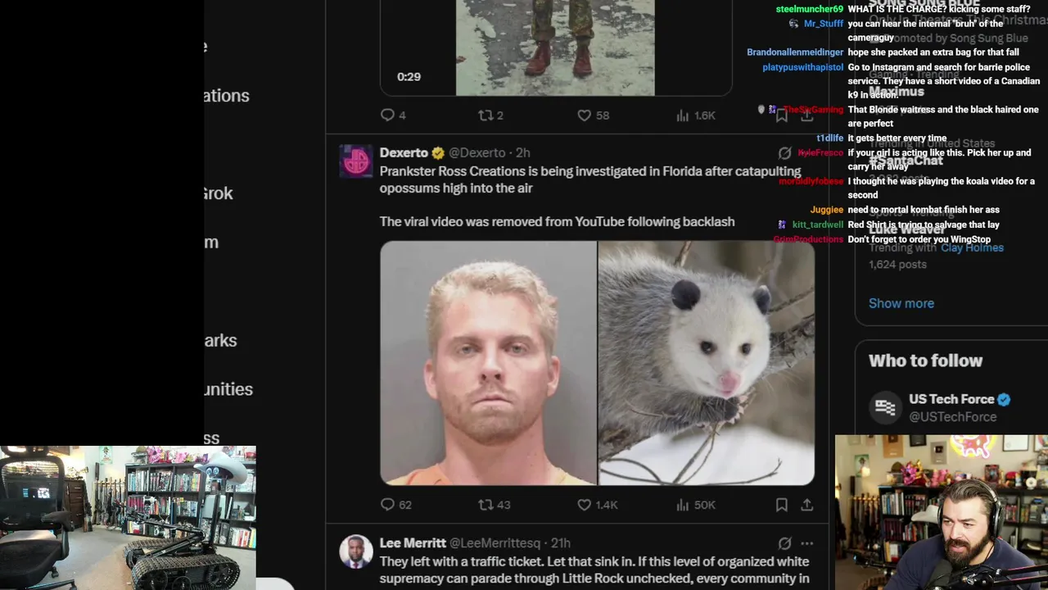Screen dimensions: 1048x590
Task: Bookmark the Dexerto opossum post
Action: click(782, 505)
